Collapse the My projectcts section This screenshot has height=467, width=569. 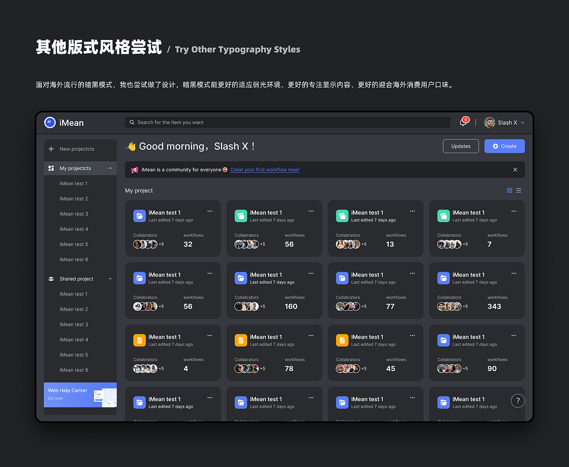[110, 168]
